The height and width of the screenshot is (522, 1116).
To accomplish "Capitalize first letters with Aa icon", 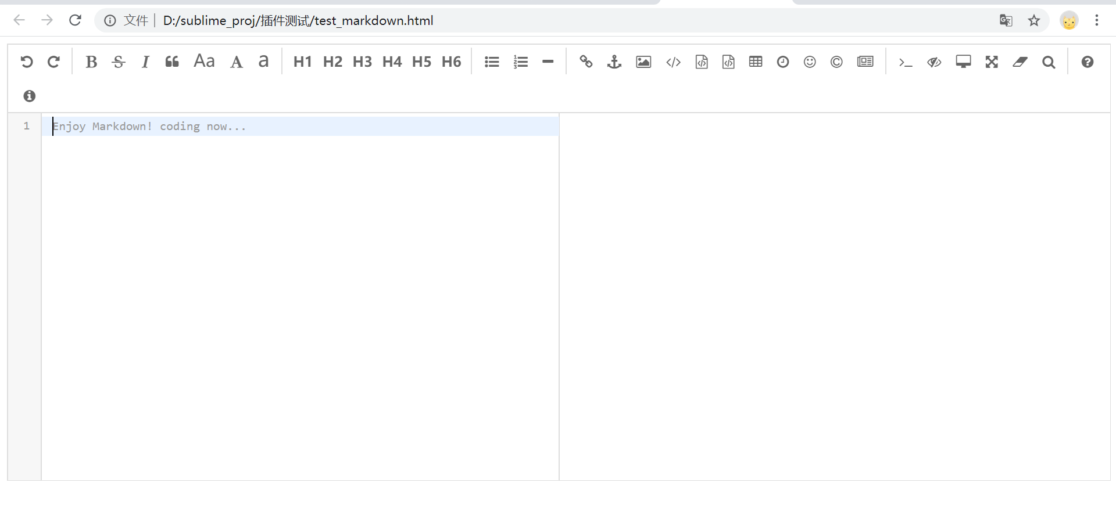I will point(204,62).
